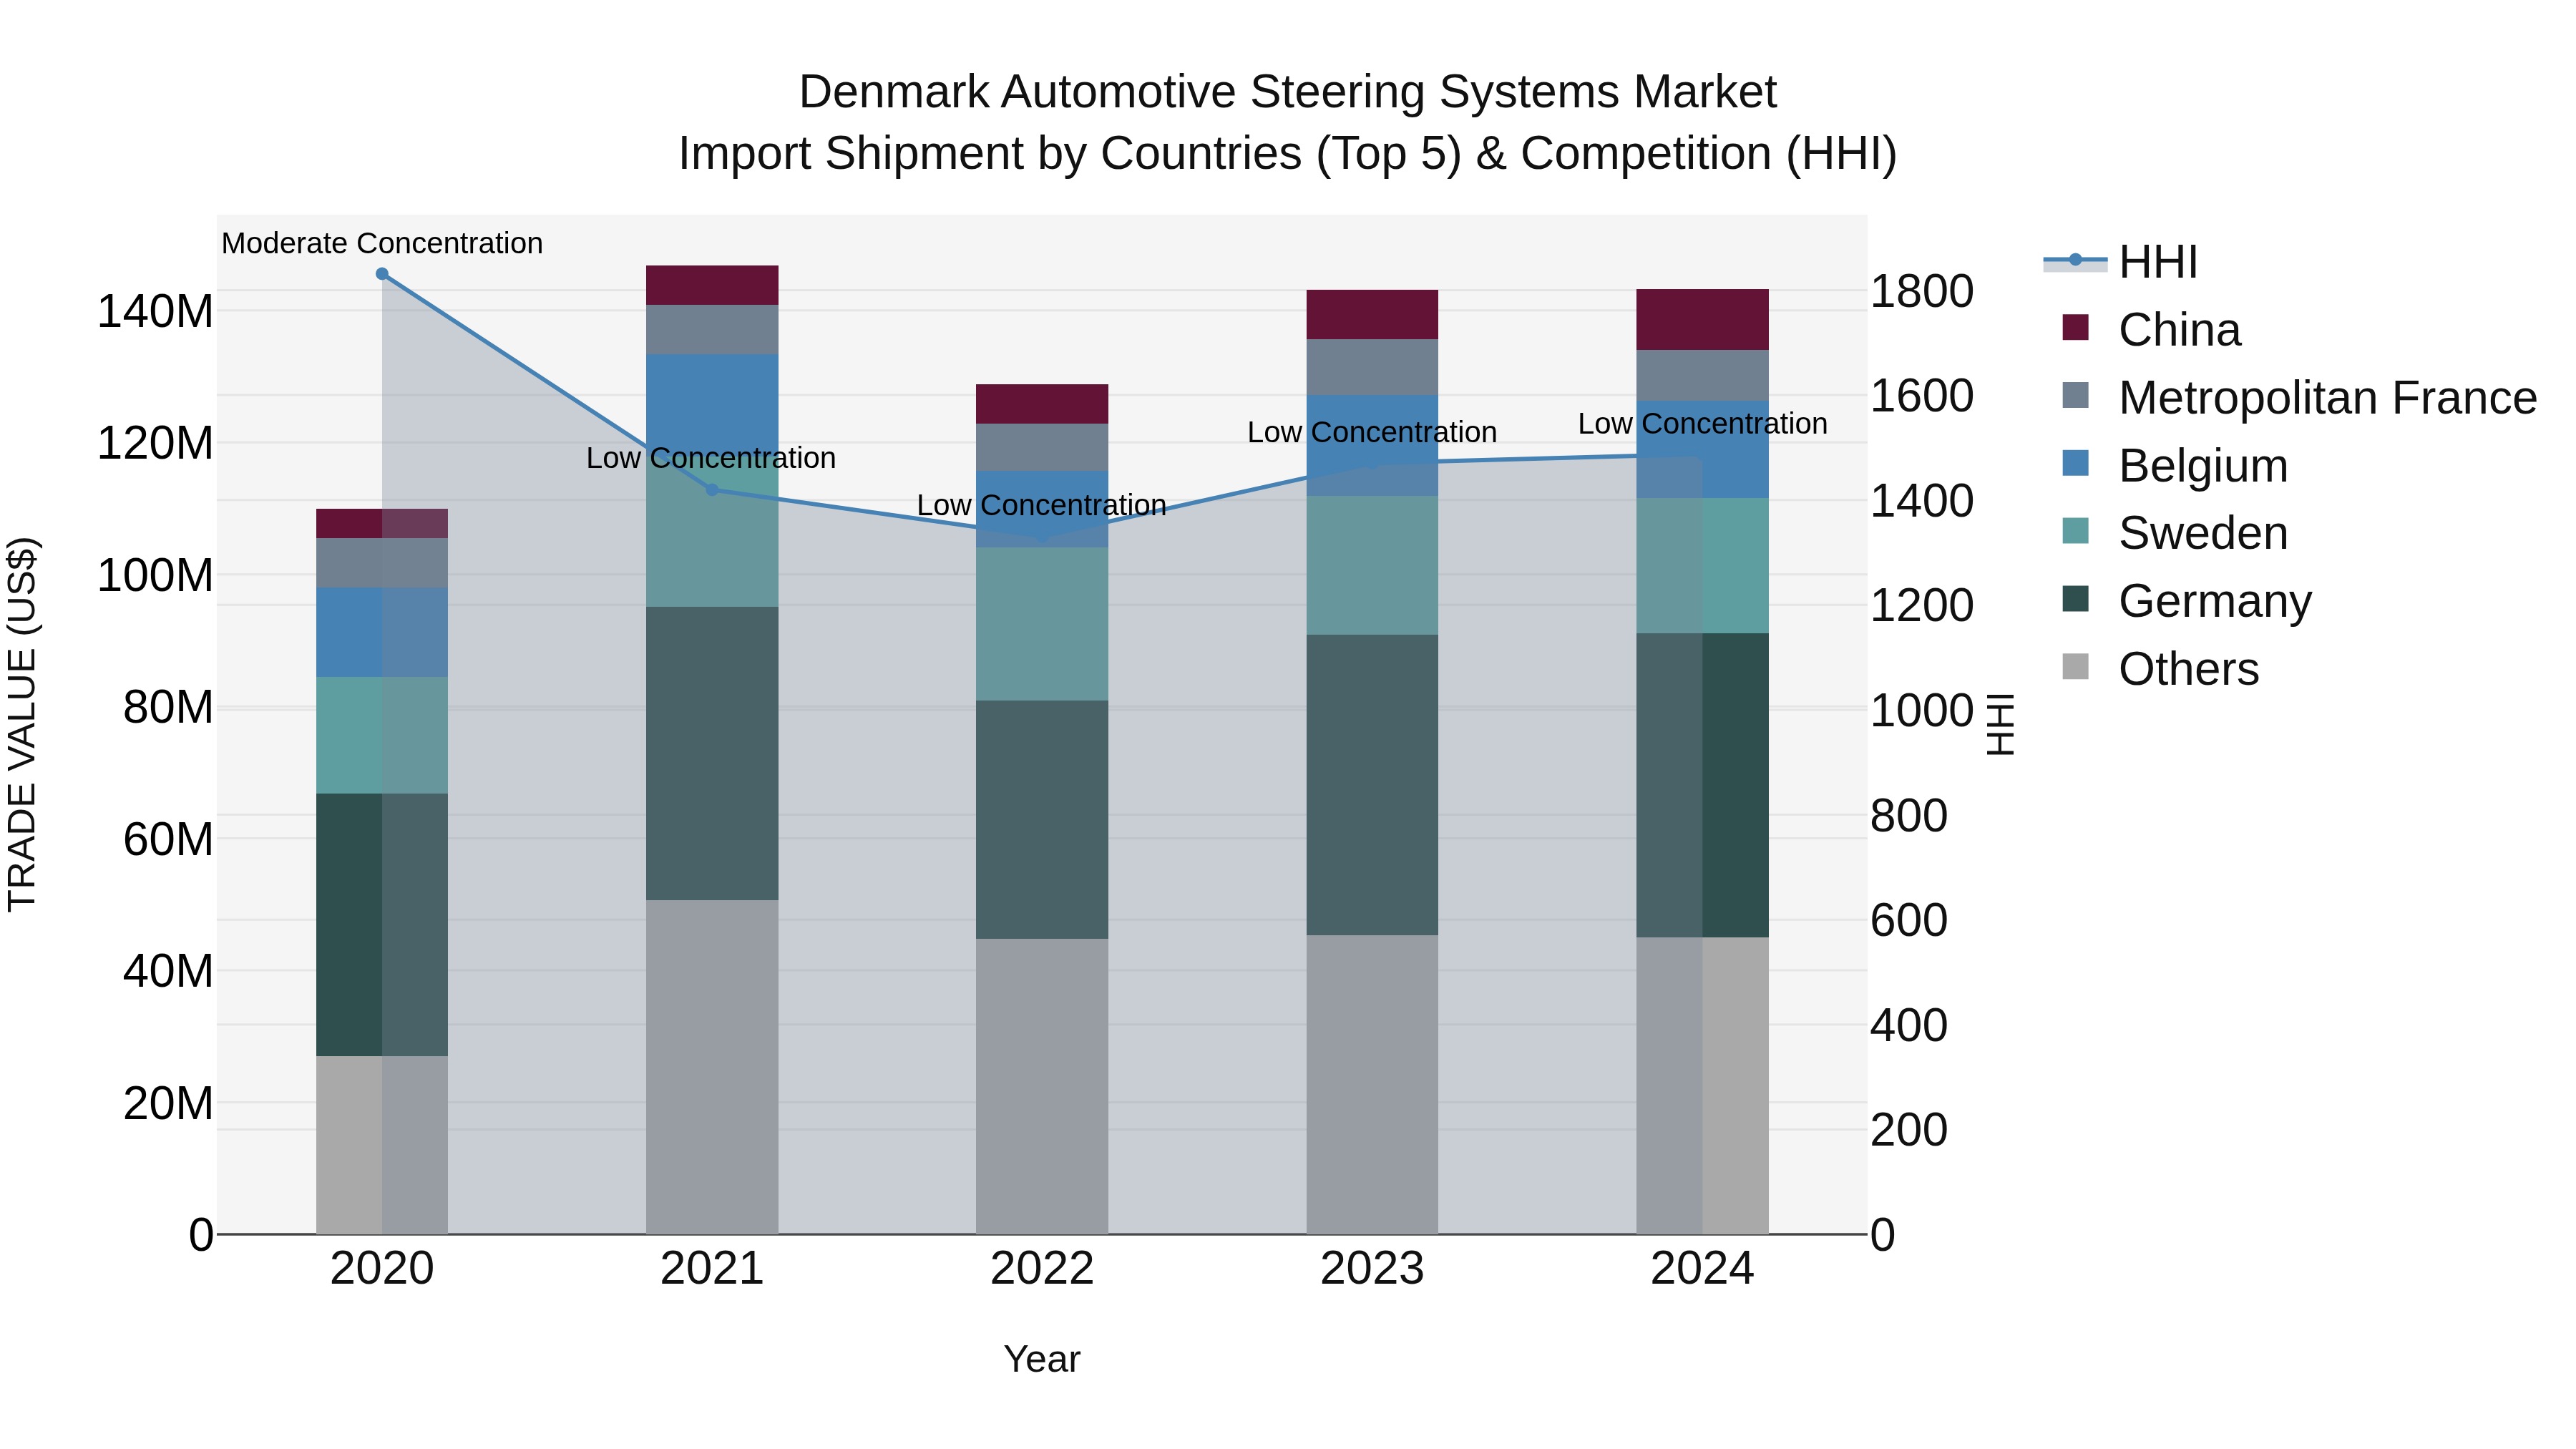The width and height of the screenshot is (2576, 1449).
Task: Click the Others gray legend swatch
Action: (2075, 666)
